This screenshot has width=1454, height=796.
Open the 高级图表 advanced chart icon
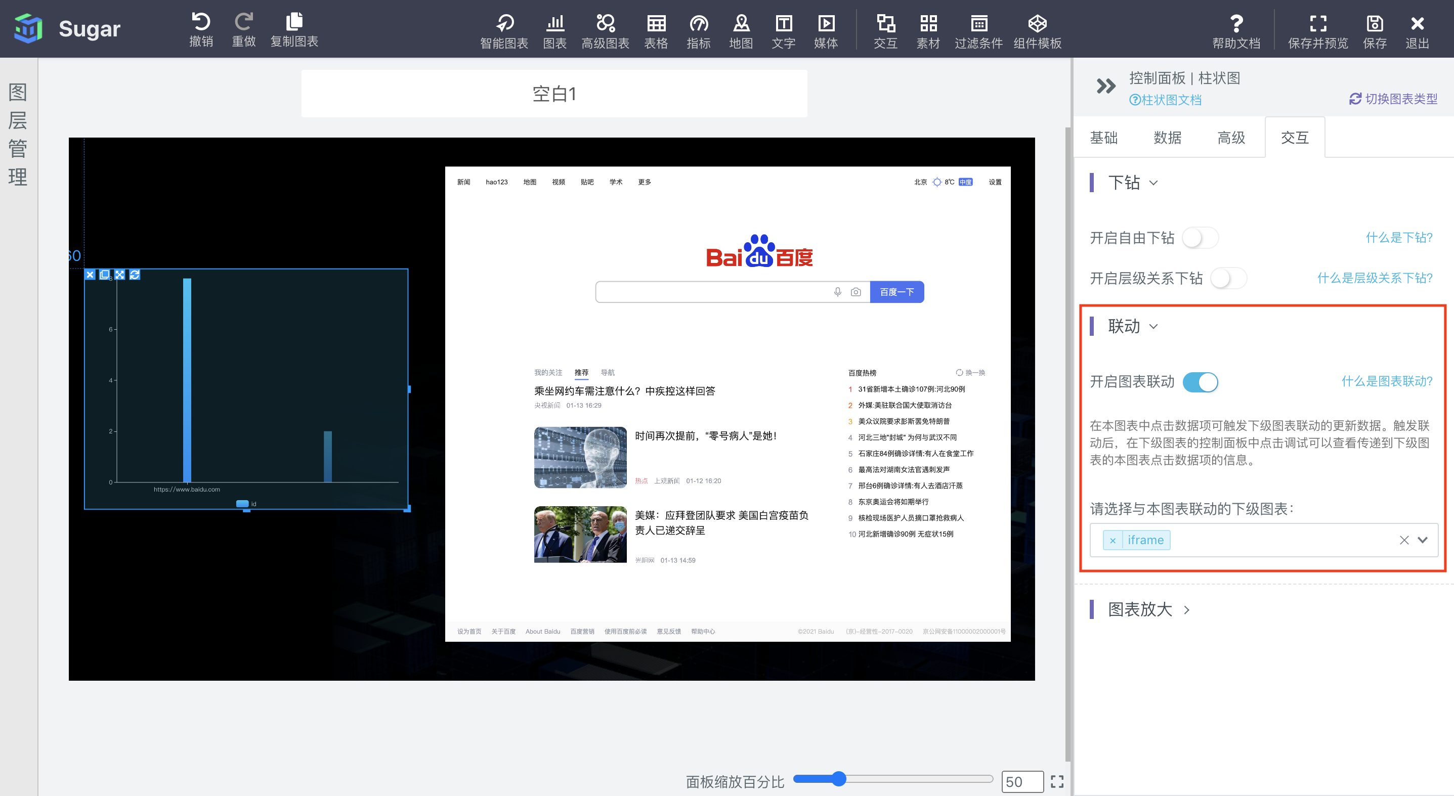tap(605, 23)
